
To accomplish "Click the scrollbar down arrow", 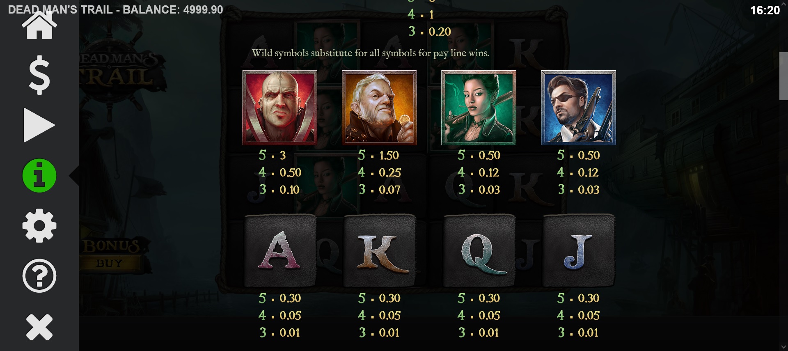I will coord(783,346).
